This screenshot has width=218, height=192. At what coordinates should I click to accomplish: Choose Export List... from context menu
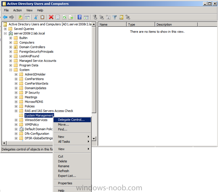72,176
